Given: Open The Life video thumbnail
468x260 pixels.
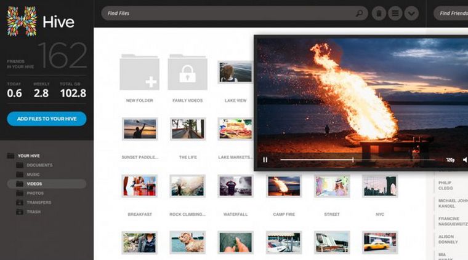Looking at the screenshot, I should [188, 129].
